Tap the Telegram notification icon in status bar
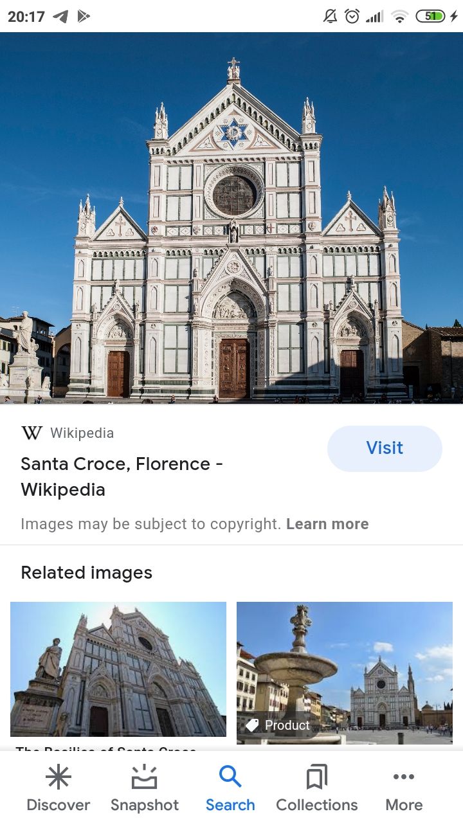This screenshot has height=823, width=463. pyautogui.click(x=60, y=17)
